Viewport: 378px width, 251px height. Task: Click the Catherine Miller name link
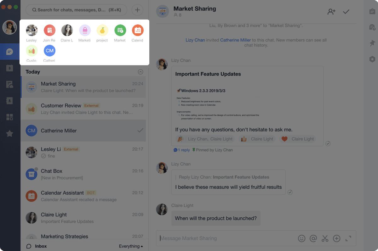pos(236,40)
